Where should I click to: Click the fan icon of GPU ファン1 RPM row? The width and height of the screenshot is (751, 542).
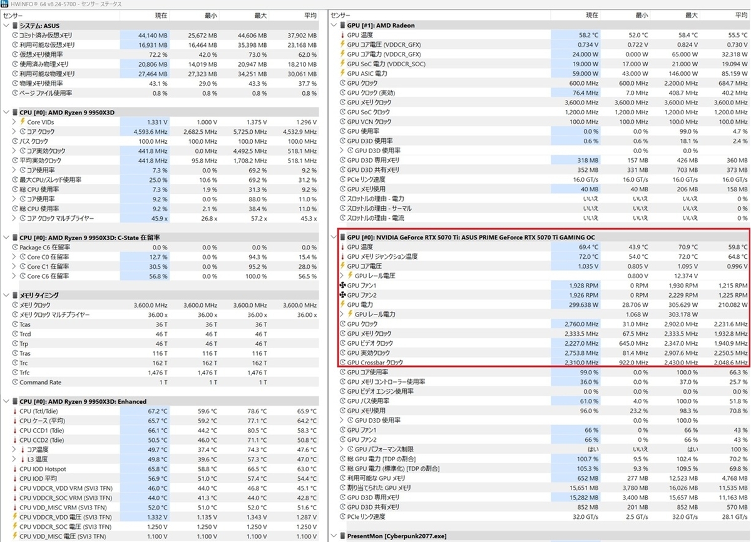pos(342,285)
